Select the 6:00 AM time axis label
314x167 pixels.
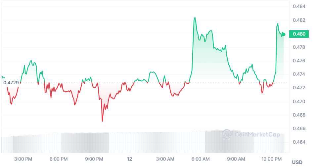coord(201,159)
